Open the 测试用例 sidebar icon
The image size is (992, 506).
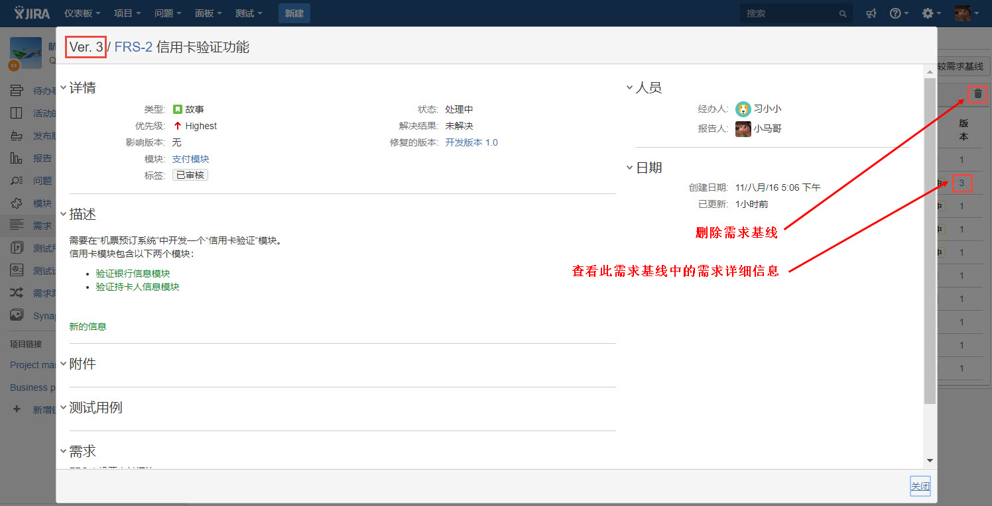coord(17,248)
